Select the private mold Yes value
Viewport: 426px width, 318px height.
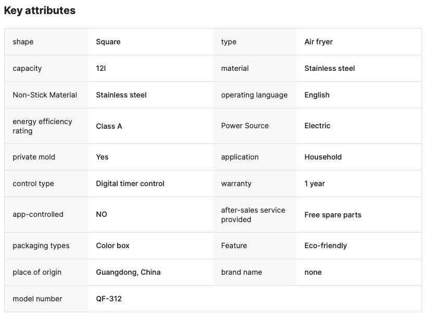click(102, 157)
